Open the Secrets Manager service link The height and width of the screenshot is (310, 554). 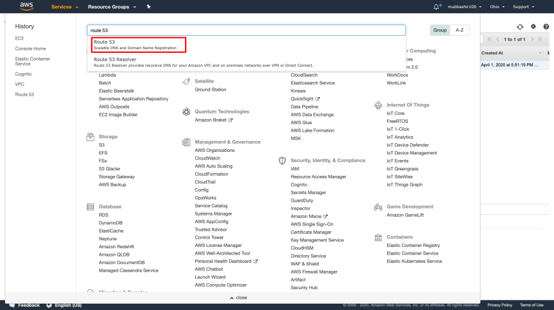[308, 193]
